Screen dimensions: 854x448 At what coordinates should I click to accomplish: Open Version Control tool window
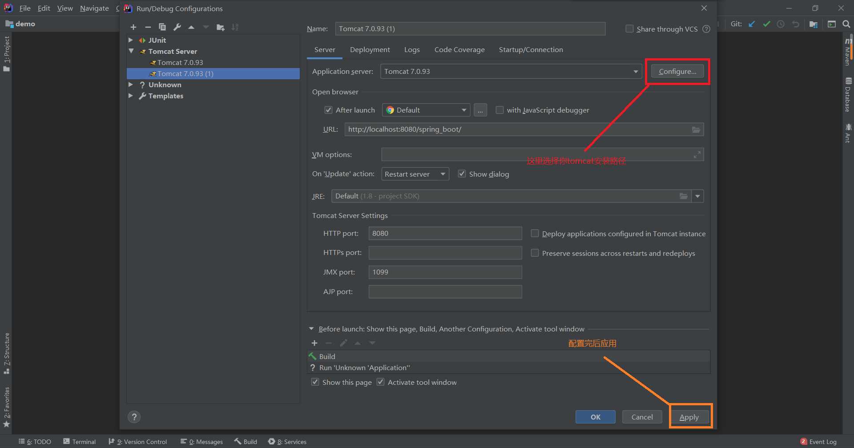[138, 441]
